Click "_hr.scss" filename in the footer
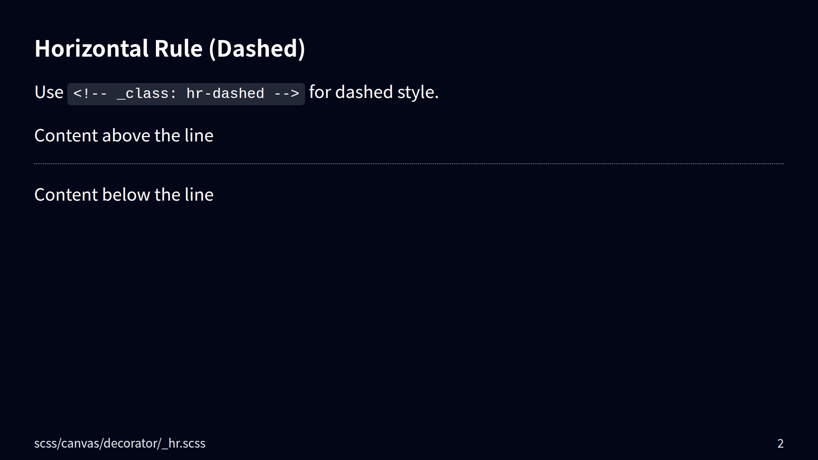Screen dimensions: 818x460 pos(184,443)
